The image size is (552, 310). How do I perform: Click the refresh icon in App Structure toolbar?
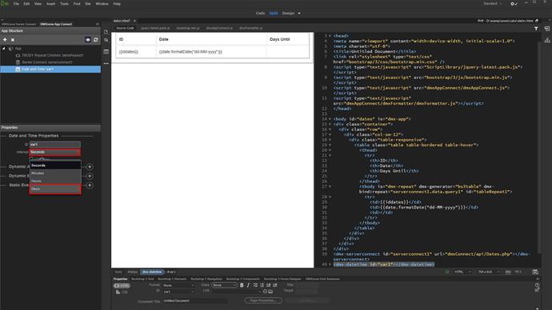click(95, 40)
